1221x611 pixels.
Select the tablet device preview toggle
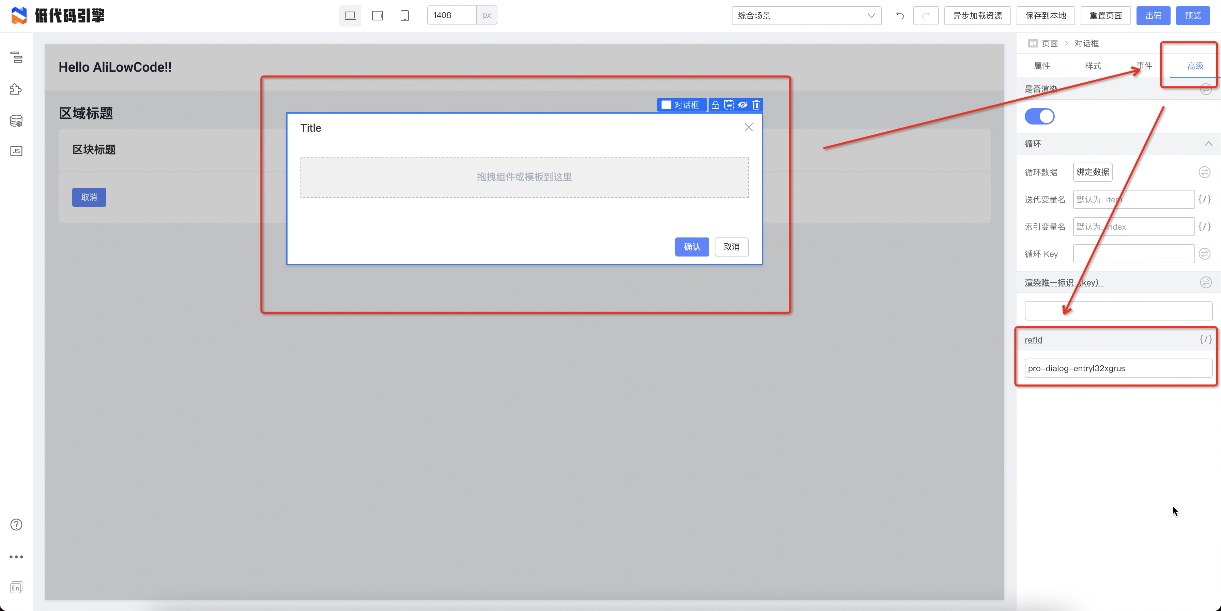click(x=377, y=16)
